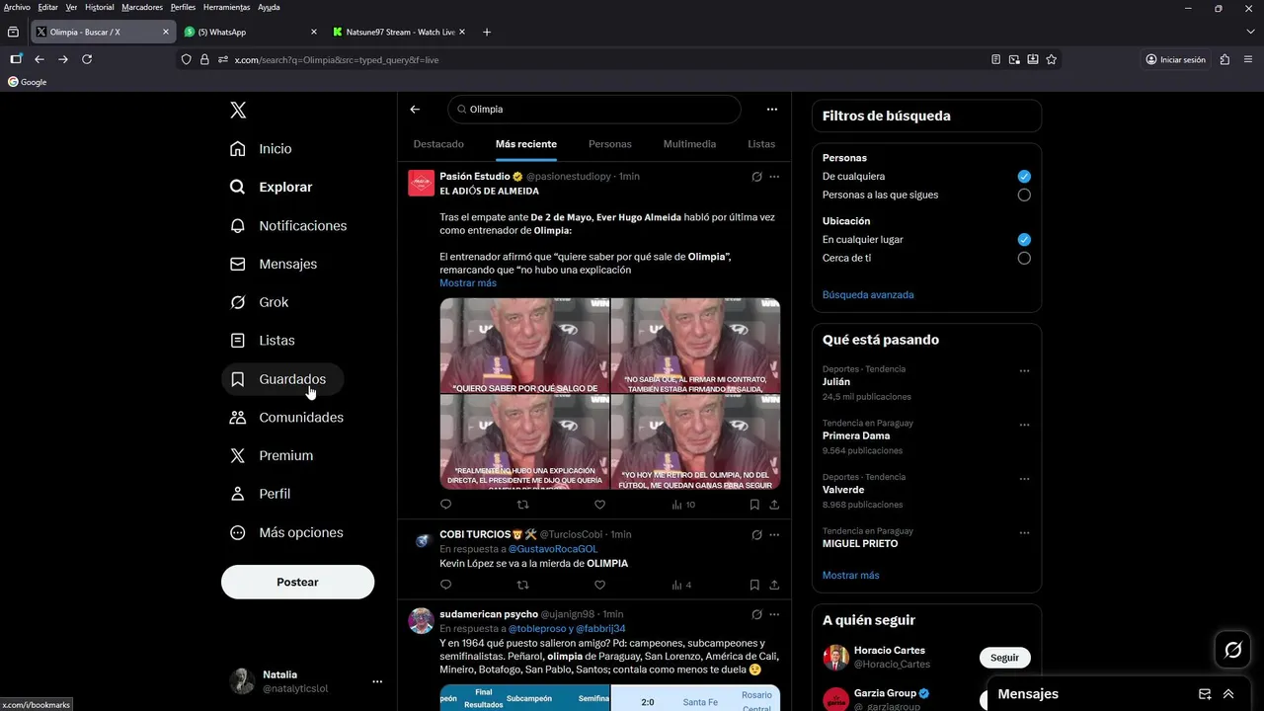The height and width of the screenshot is (711, 1264).
Task: Switch to Multimedia tab
Action: (689, 144)
